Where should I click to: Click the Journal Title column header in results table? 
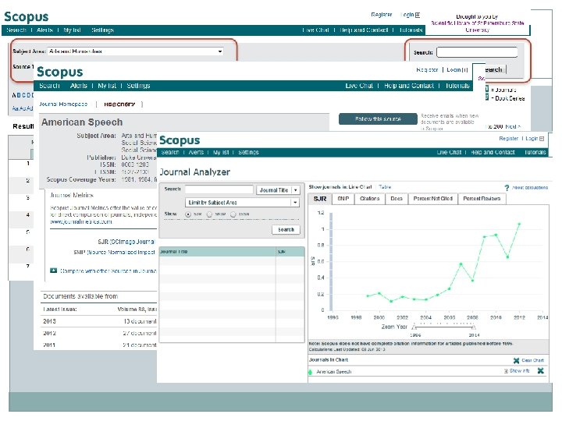pos(218,252)
